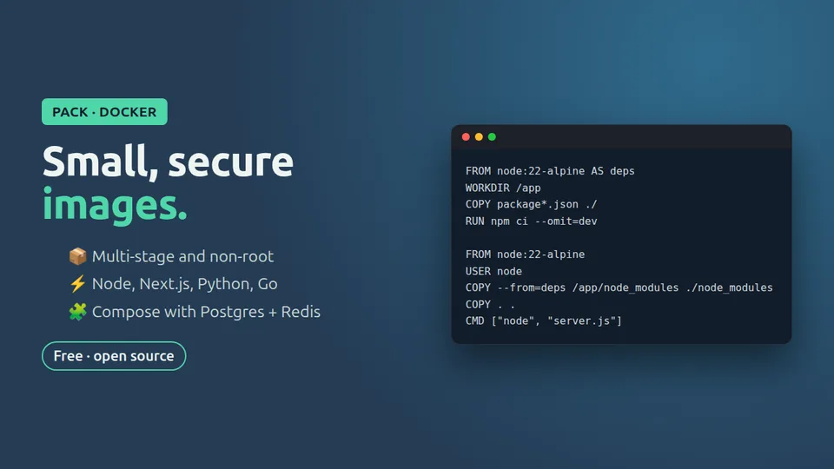This screenshot has height=469, width=834.
Task: Click 'Compose with Postgres + Redis' bullet text
Action: 206,312
